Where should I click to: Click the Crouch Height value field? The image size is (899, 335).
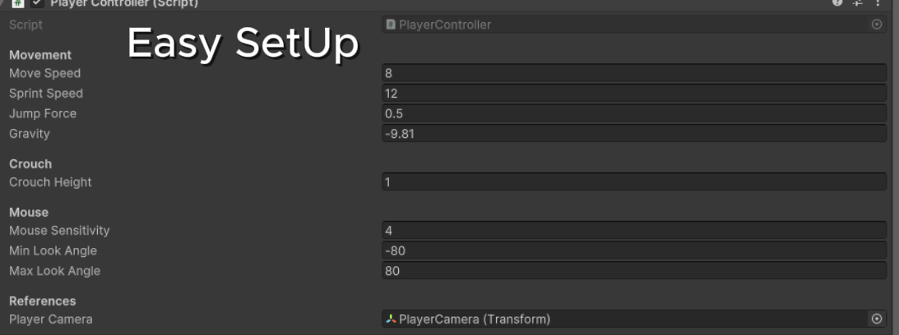point(633,182)
